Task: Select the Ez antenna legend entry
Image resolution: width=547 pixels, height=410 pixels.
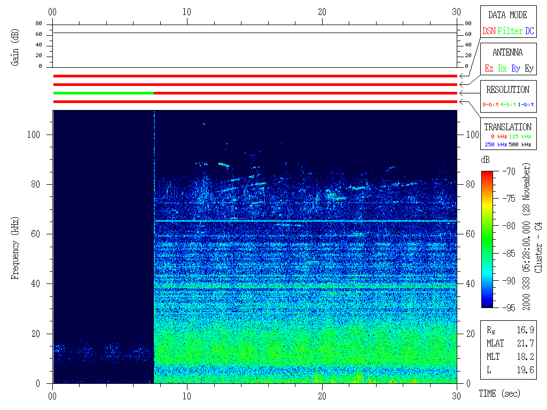Action: coord(489,68)
